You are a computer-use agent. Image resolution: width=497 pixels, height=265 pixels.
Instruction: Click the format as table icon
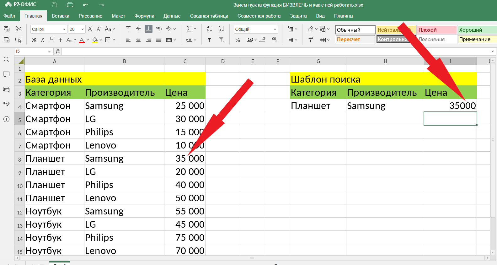tap(323, 40)
